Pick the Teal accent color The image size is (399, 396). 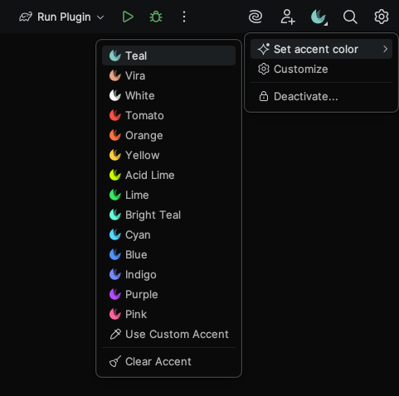pos(168,56)
